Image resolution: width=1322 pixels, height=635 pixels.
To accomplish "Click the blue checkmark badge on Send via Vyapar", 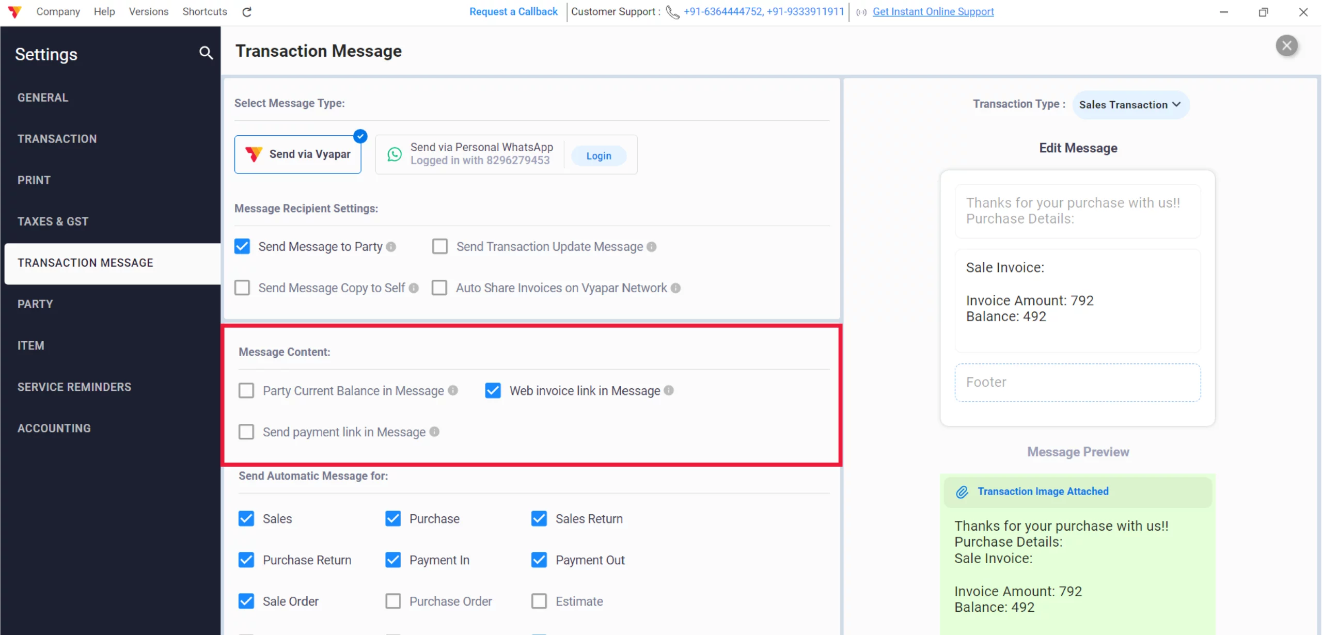I will [360, 136].
